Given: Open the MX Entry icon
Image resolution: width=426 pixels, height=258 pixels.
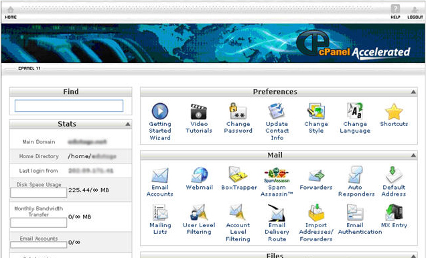Looking at the screenshot, I should [394, 212].
